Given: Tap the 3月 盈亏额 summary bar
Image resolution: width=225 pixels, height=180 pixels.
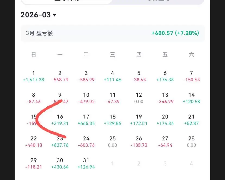Looking at the screenshot, I should click(x=112, y=33).
